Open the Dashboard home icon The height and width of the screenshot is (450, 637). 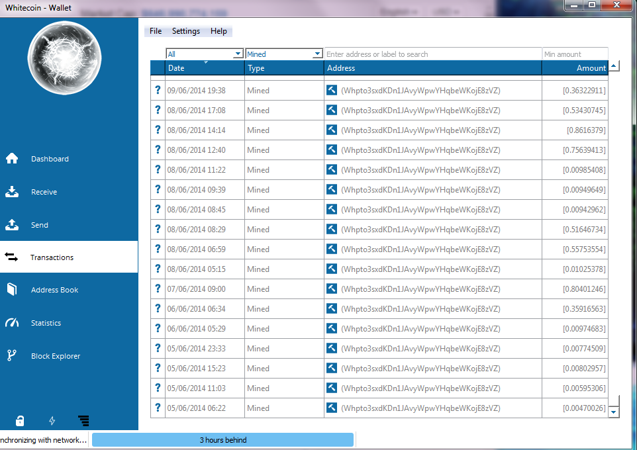click(x=12, y=158)
